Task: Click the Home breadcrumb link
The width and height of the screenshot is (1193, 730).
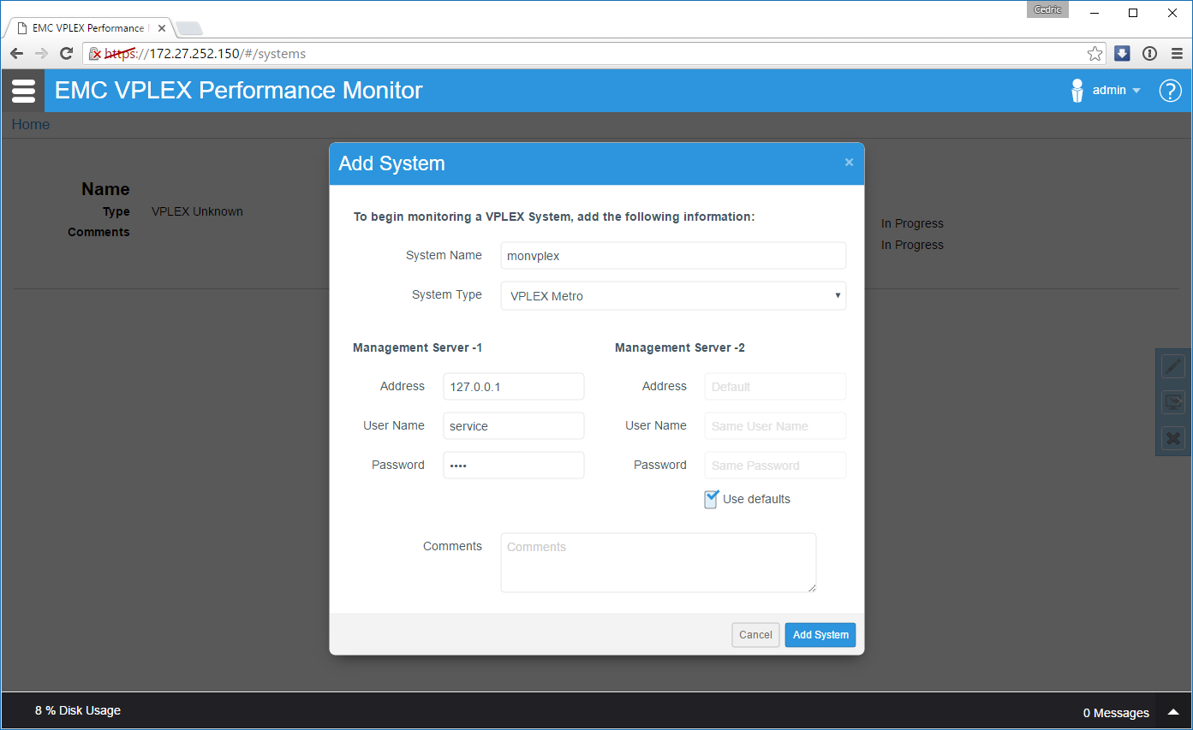Action: pyautogui.click(x=31, y=125)
